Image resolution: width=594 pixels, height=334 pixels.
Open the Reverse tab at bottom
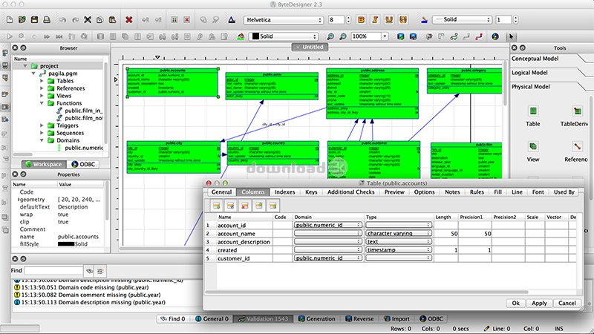click(359, 319)
